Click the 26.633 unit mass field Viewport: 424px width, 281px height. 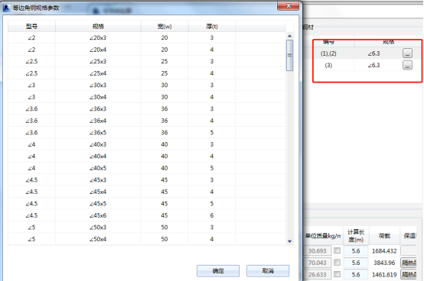318,275
